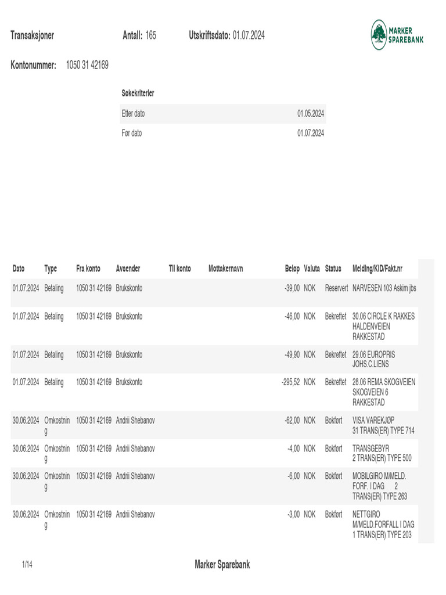The image size is (446, 595).
Task: Click the Mottakernavn column header
Action: click(225, 269)
